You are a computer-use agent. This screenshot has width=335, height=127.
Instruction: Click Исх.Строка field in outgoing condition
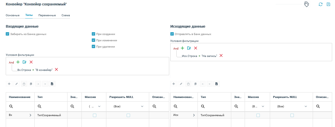tap(190, 56)
